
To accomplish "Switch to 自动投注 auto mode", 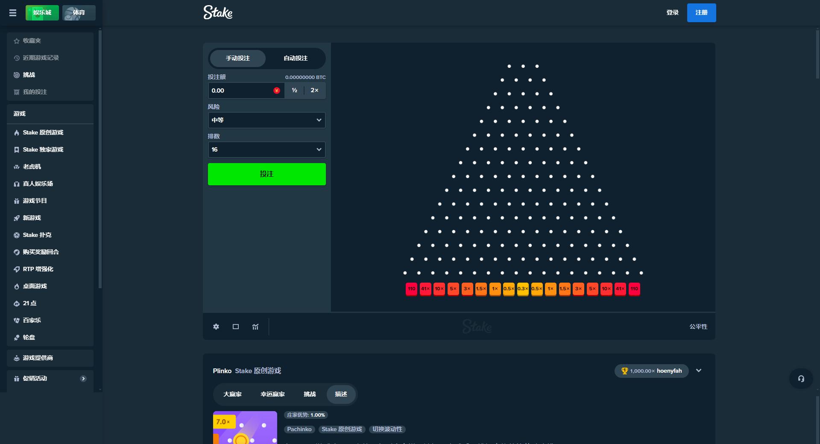I will [x=296, y=58].
